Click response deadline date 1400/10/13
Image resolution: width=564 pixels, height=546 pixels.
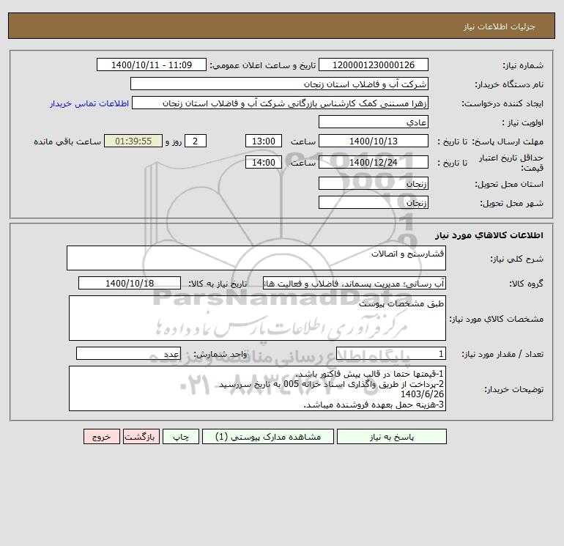[x=374, y=141]
